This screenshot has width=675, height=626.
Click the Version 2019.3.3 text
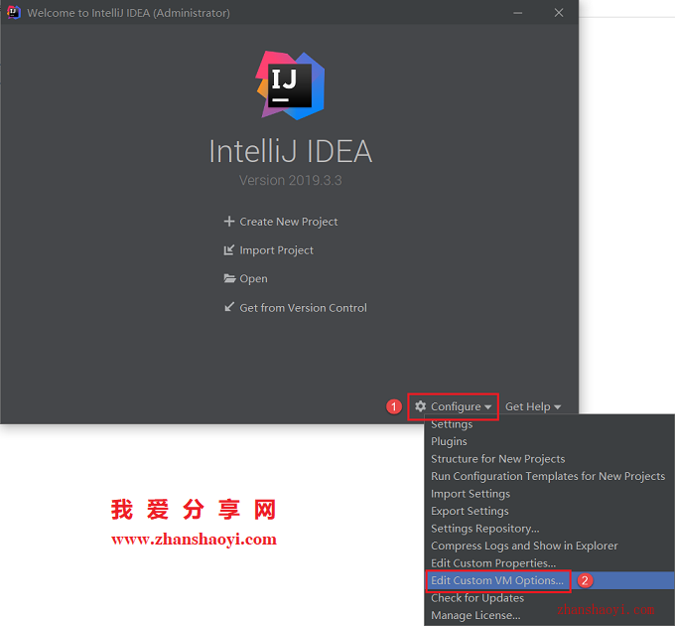click(290, 180)
